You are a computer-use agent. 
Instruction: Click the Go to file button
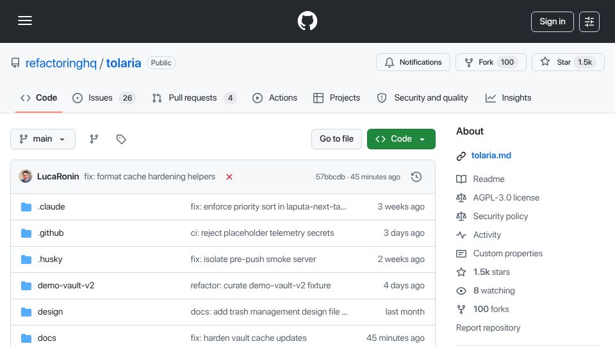click(x=336, y=139)
